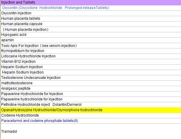
Task: Click the 'apamin' cell
Action: tap(91, 40)
